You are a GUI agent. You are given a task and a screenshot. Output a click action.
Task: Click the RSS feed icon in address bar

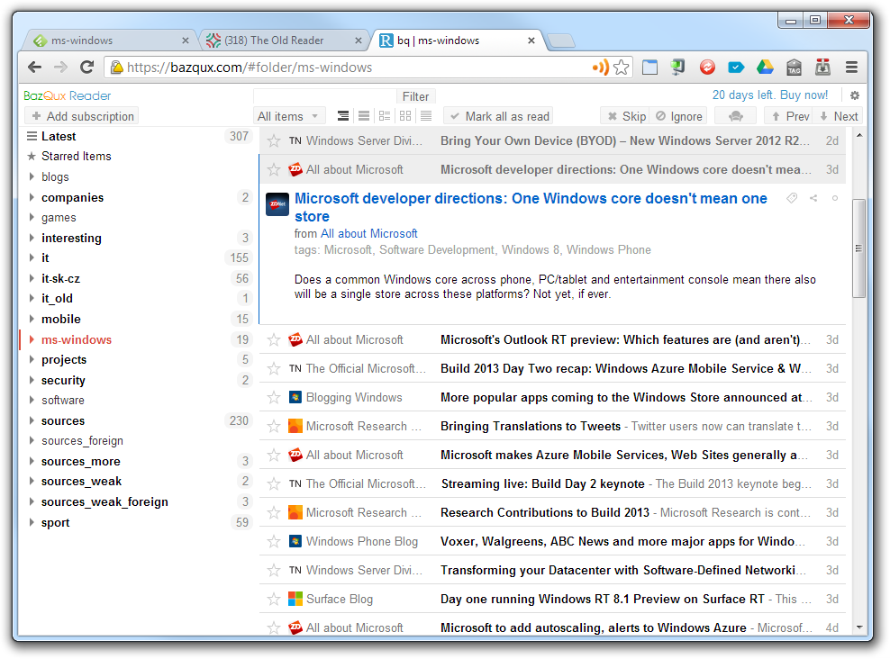600,68
